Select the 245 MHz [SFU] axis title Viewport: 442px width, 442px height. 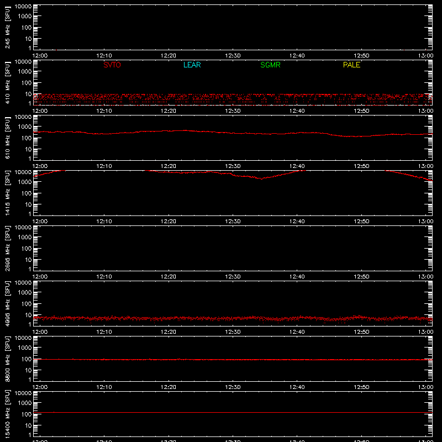(8, 27)
